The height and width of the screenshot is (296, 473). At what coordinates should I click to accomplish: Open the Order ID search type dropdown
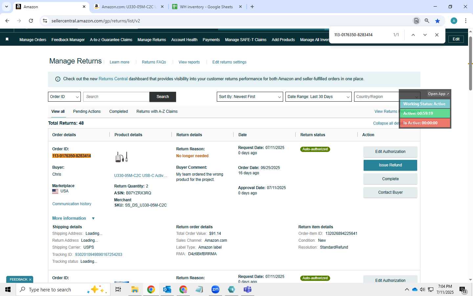pos(64,97)
